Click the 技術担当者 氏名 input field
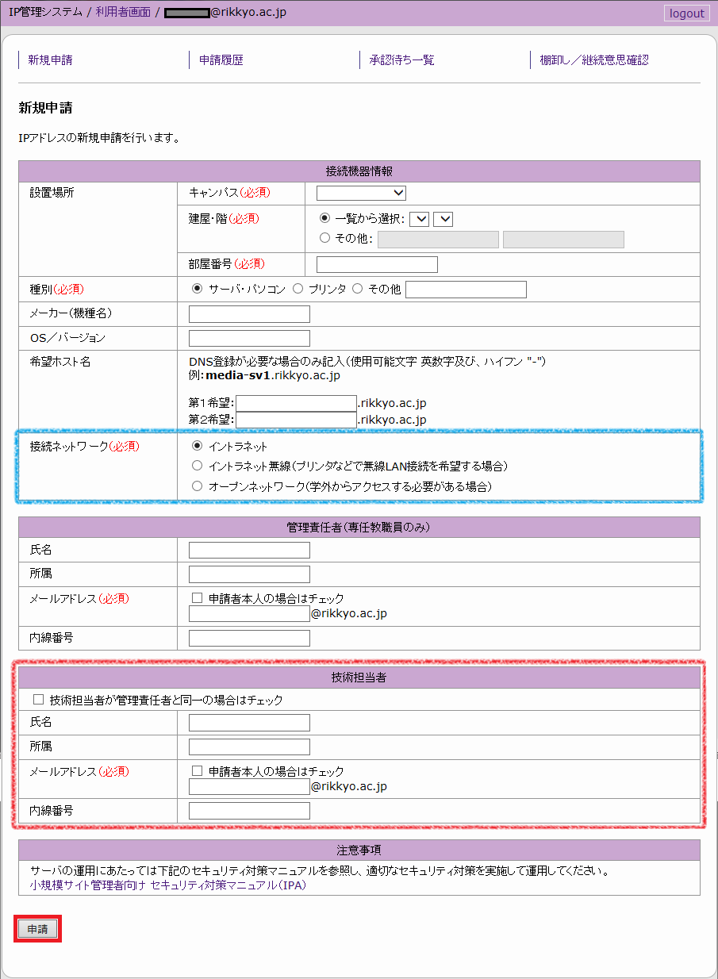 point(249,723)
